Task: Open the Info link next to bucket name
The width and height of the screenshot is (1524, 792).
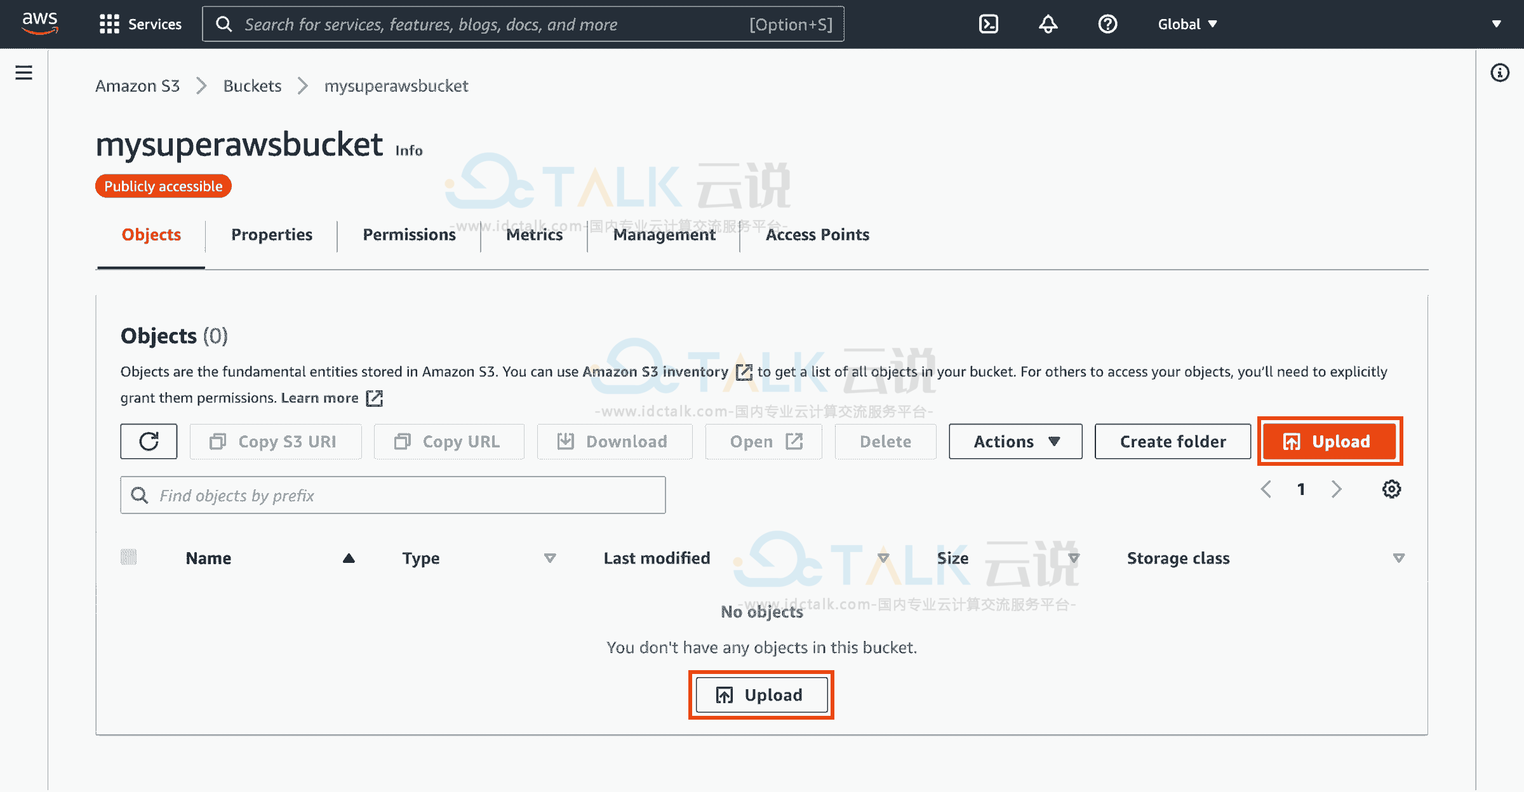Action: (x=408, y=150)
